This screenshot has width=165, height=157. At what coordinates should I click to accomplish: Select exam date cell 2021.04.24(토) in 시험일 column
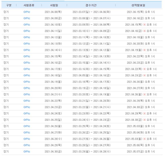pos(53,113)
